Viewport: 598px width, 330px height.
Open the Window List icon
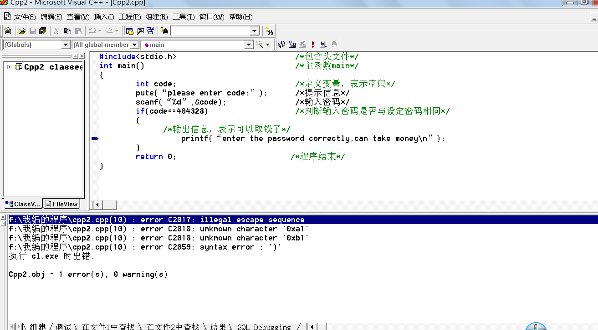click(150, 31)
